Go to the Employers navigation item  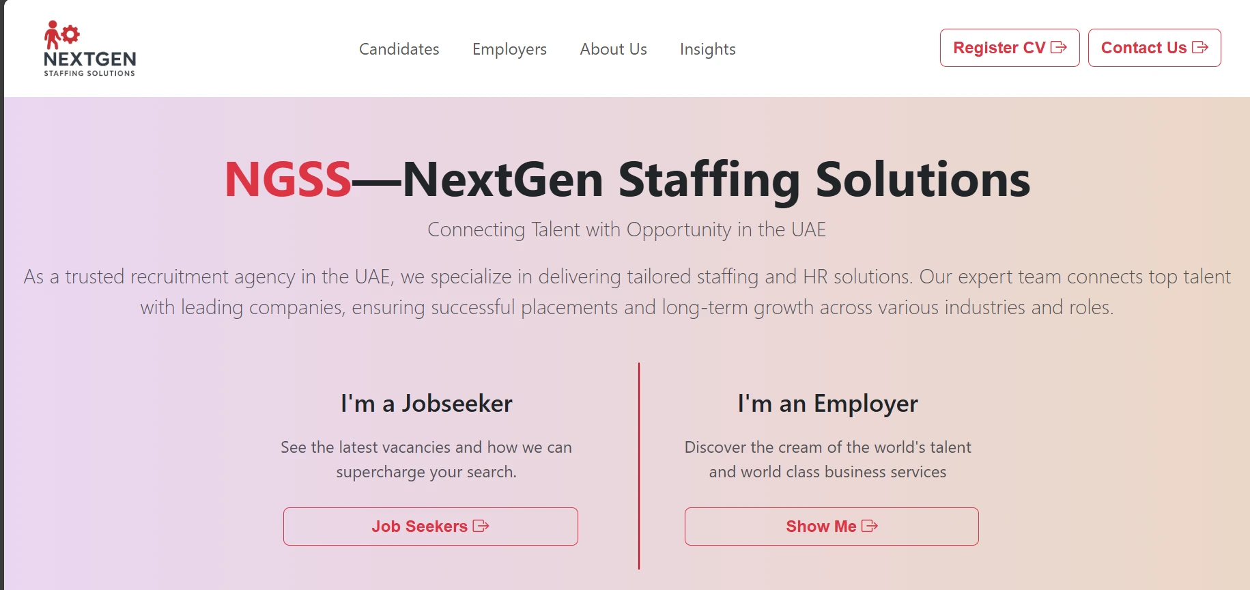point(509,49)
